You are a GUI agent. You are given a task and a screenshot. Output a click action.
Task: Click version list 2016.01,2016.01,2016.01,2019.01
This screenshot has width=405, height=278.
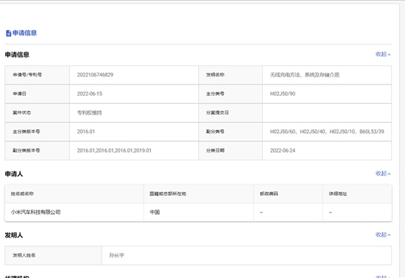[x=114, y=151]
